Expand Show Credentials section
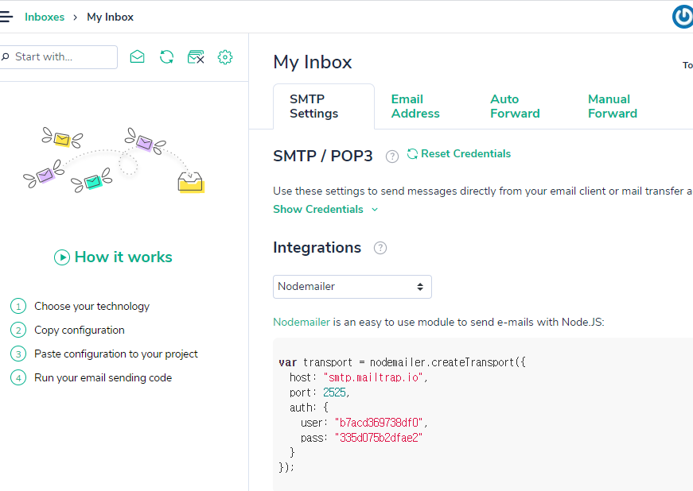Screen dimensions: 693x491 click(325, 209)
